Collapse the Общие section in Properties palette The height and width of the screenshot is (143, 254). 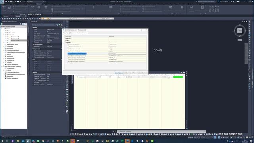click(x=61, y=28)
